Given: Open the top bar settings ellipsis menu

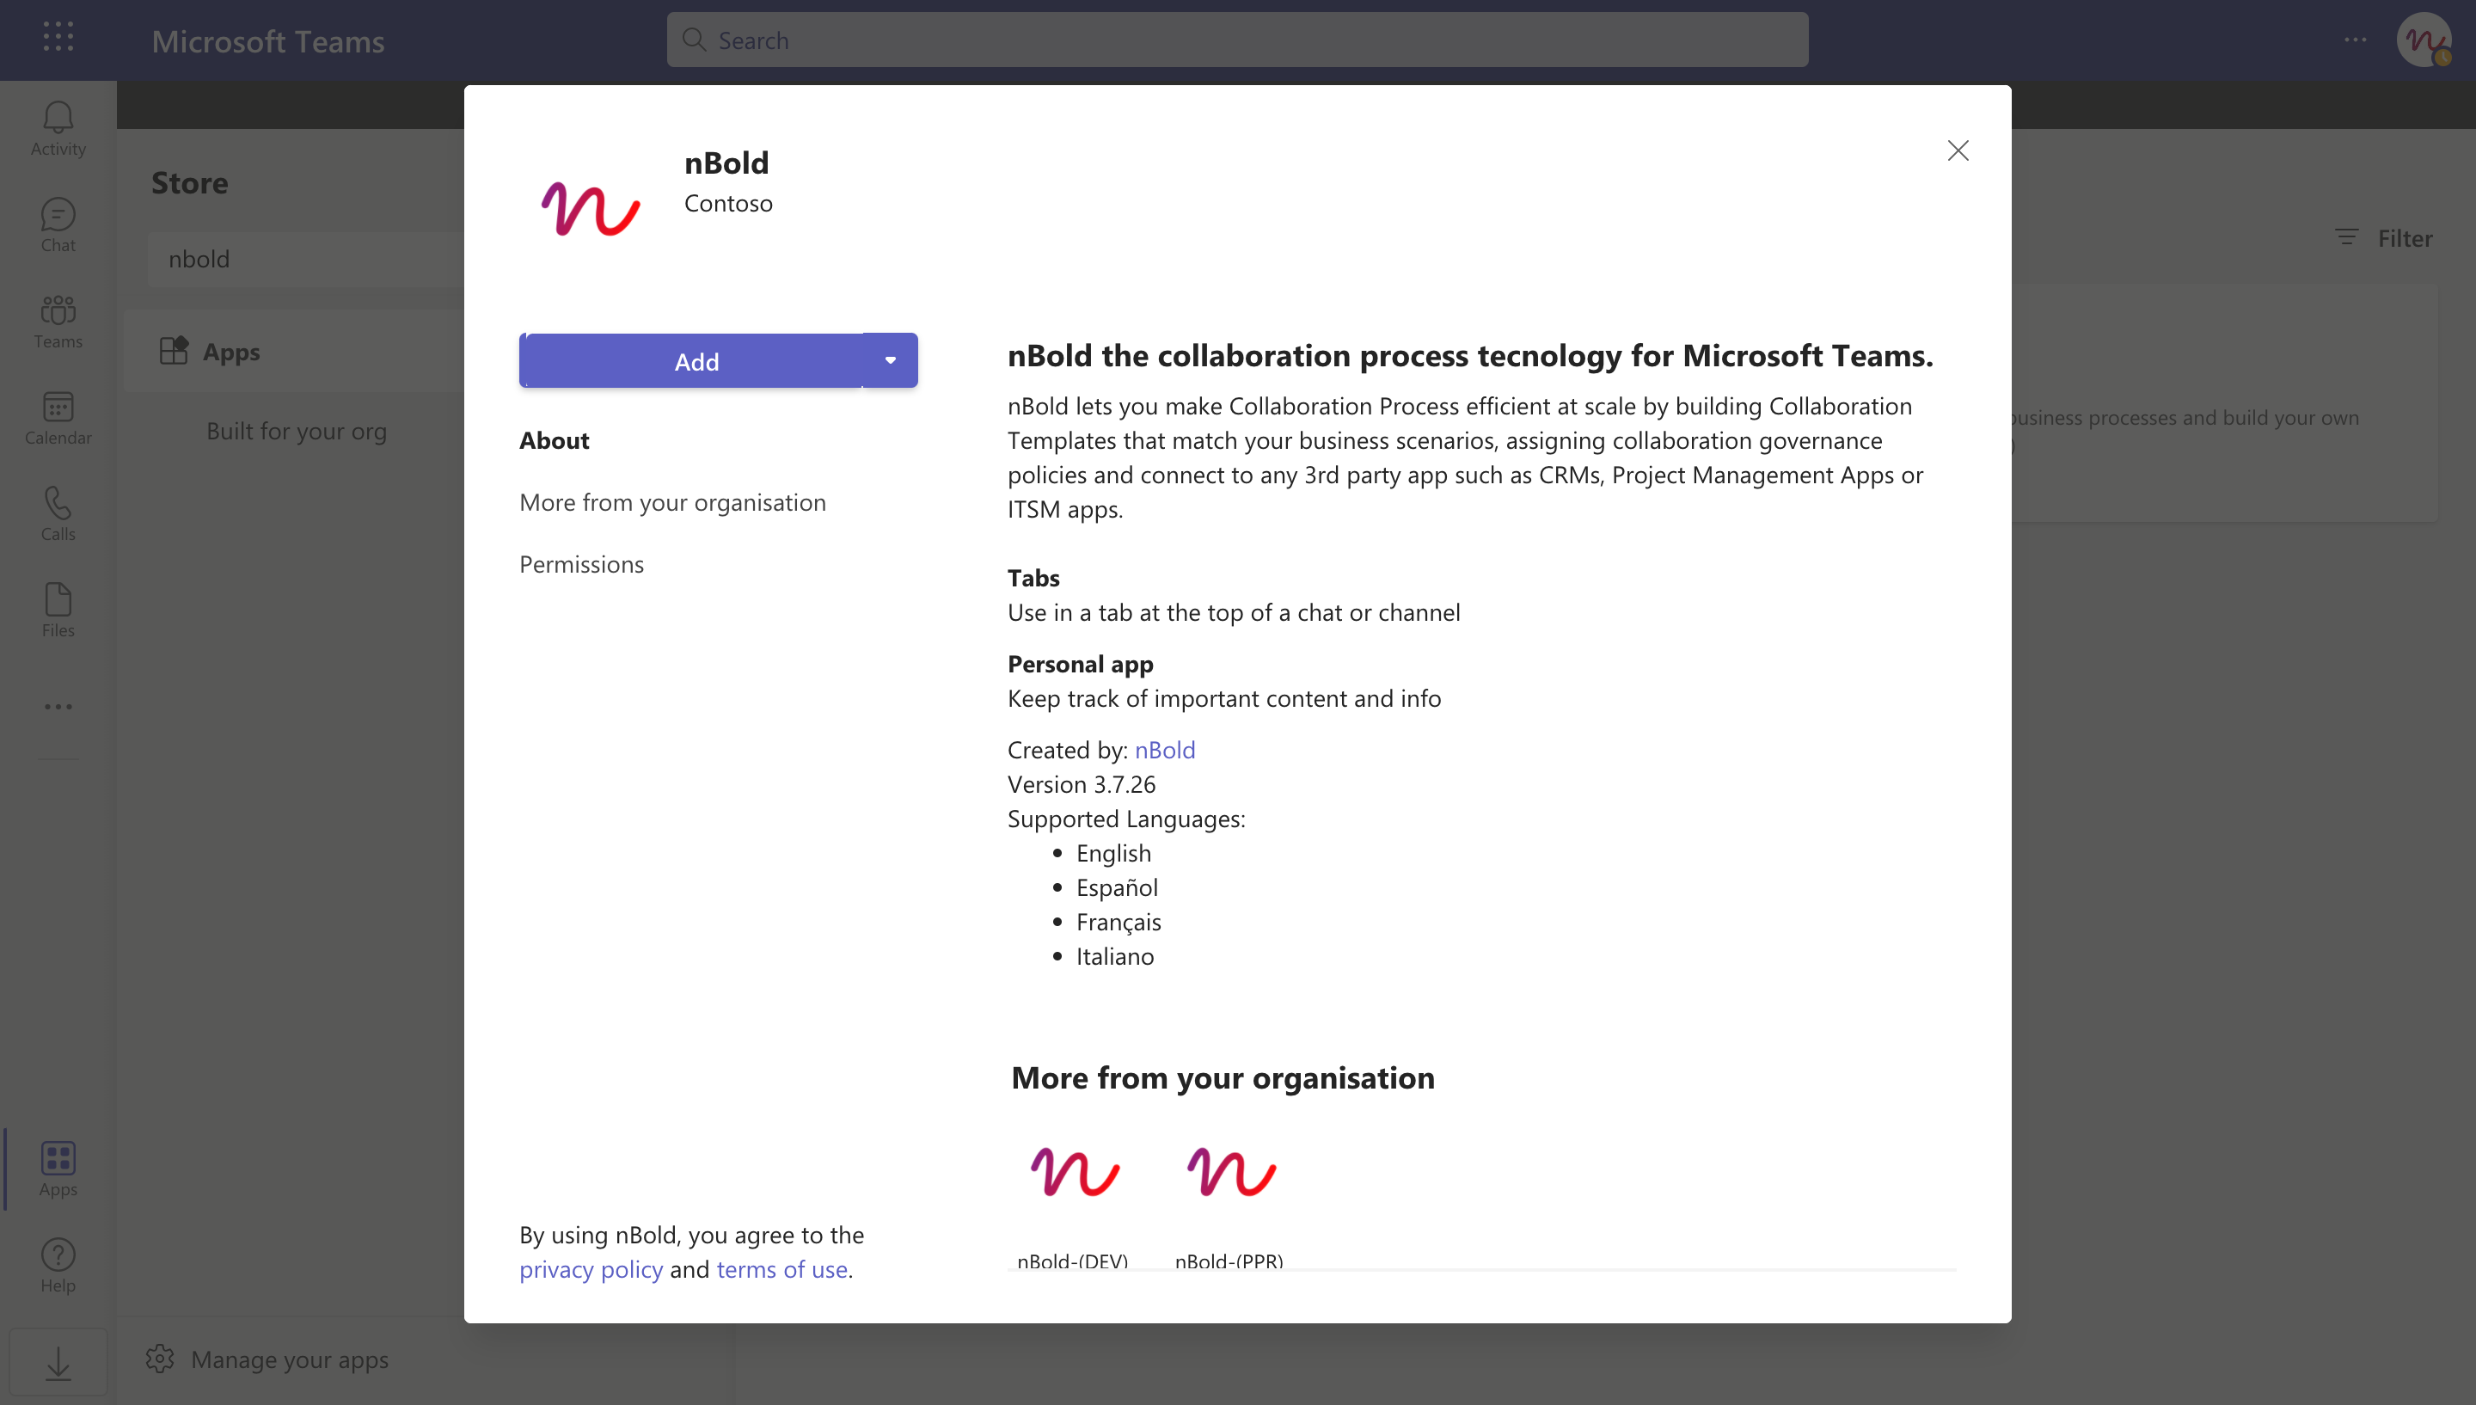Looking at the screenshot, I should 2356,40.
